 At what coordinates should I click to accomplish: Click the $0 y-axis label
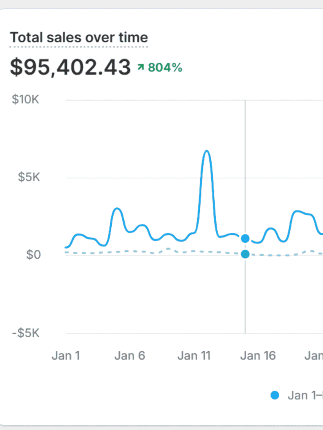[33, 255]
